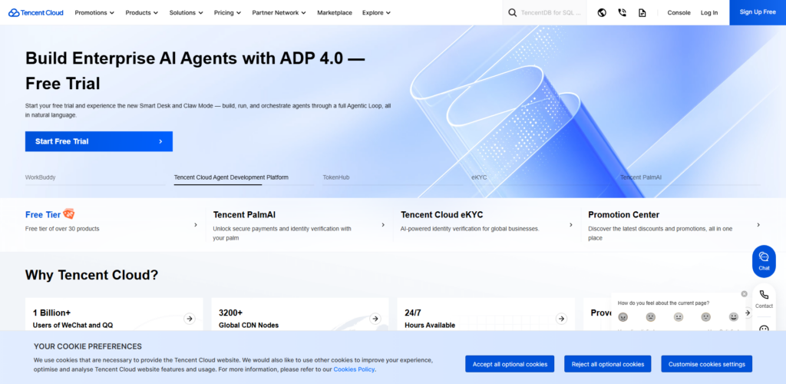This screenshot has height=384, width=786.
Task: Select the very satisfied smiling face
Action: 734,317
